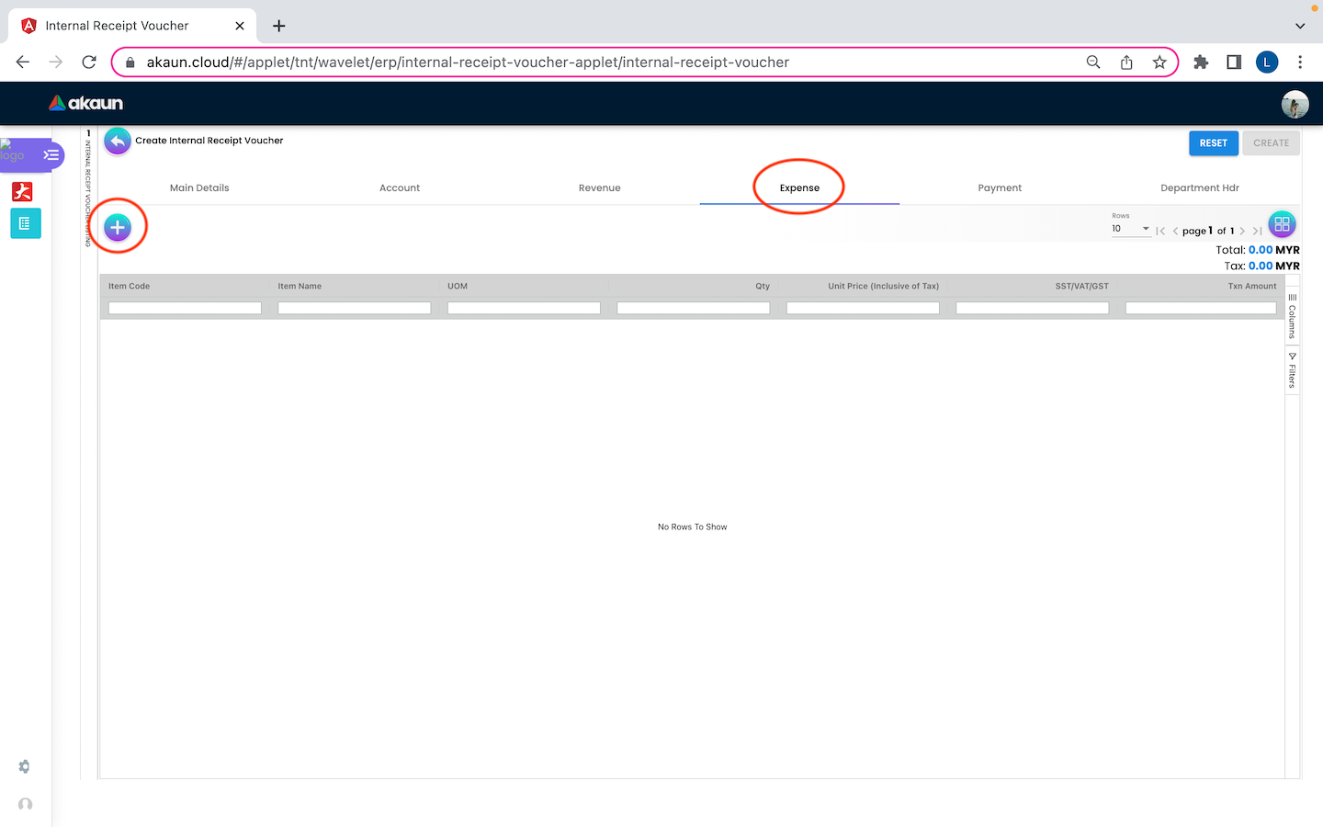This screenshot has width=1323, height=827.
Task: Click the browser address bar URL
Action: click(x=468, y=62)
